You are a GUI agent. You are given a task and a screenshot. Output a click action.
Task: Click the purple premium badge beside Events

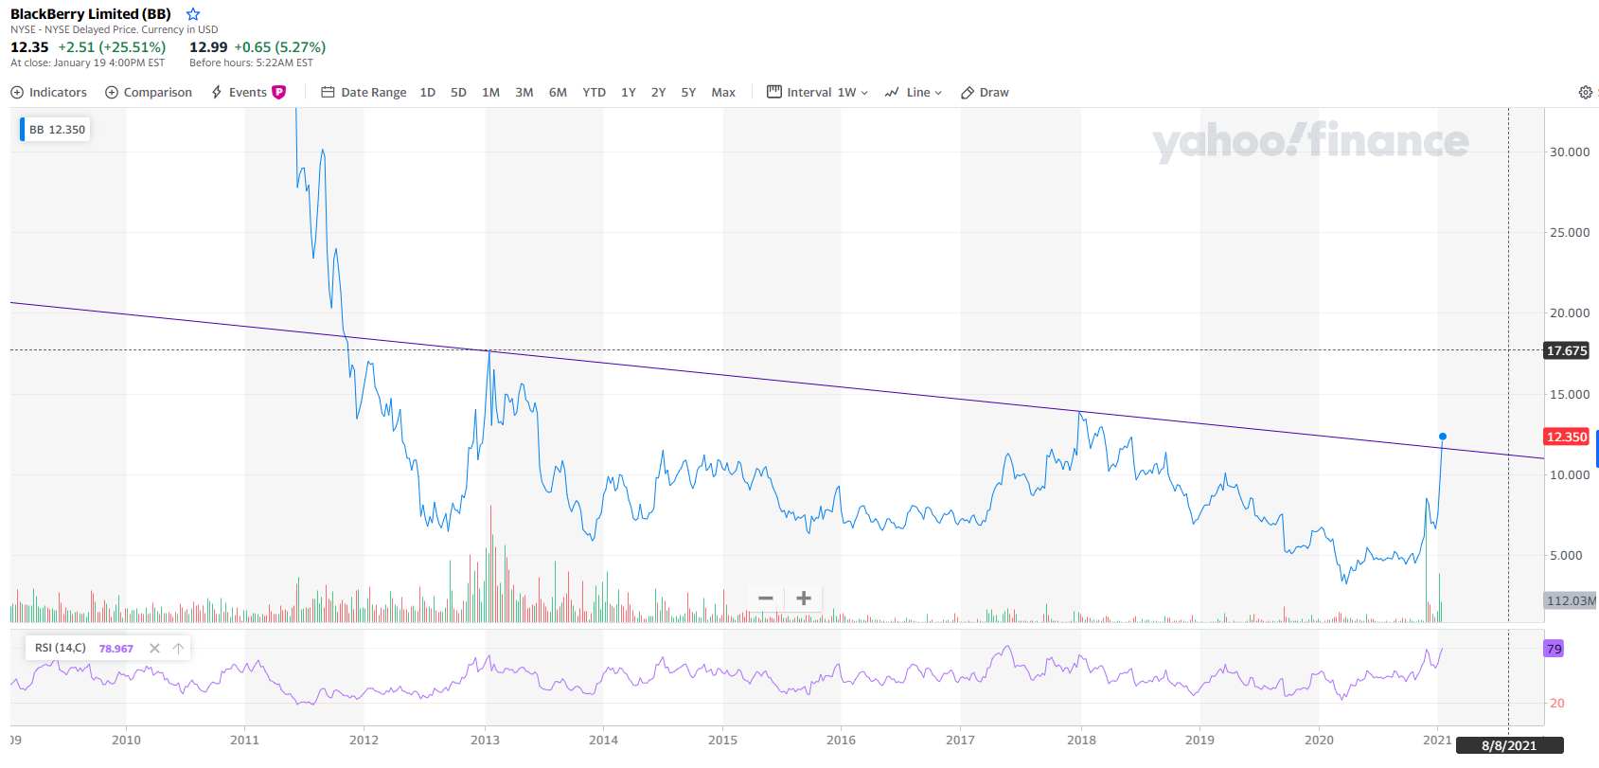tap(279, 92)
